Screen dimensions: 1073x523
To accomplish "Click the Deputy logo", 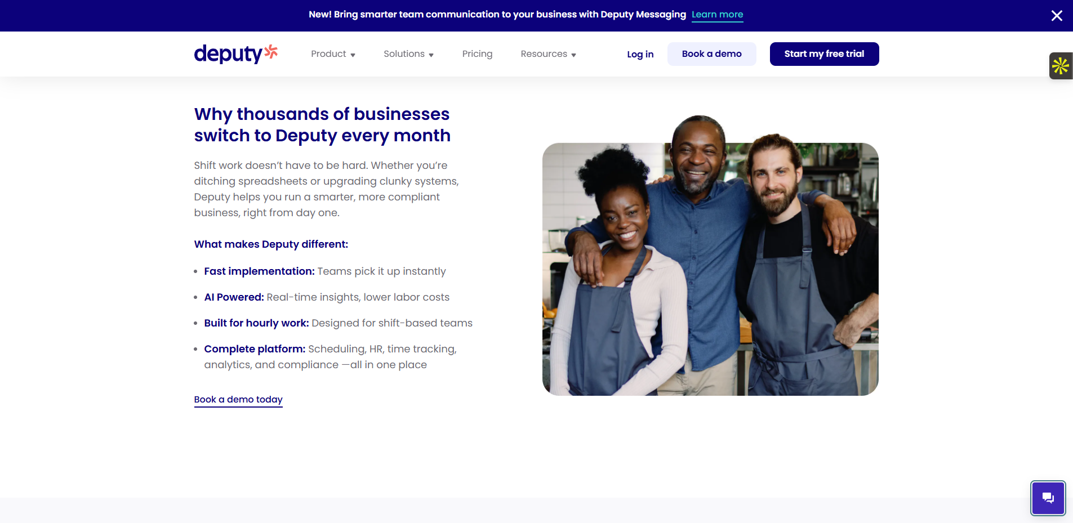I will [236, 54].
